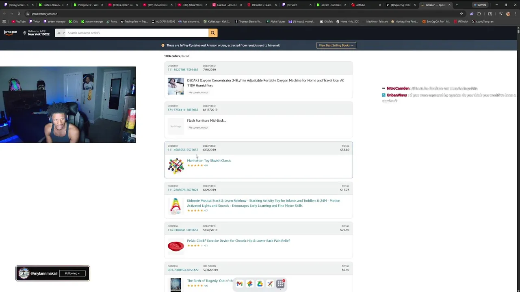The image size is (520, 292).
Task: Click the oxygen concentrator product thumbnail
Action: click(x=175, y=86)
